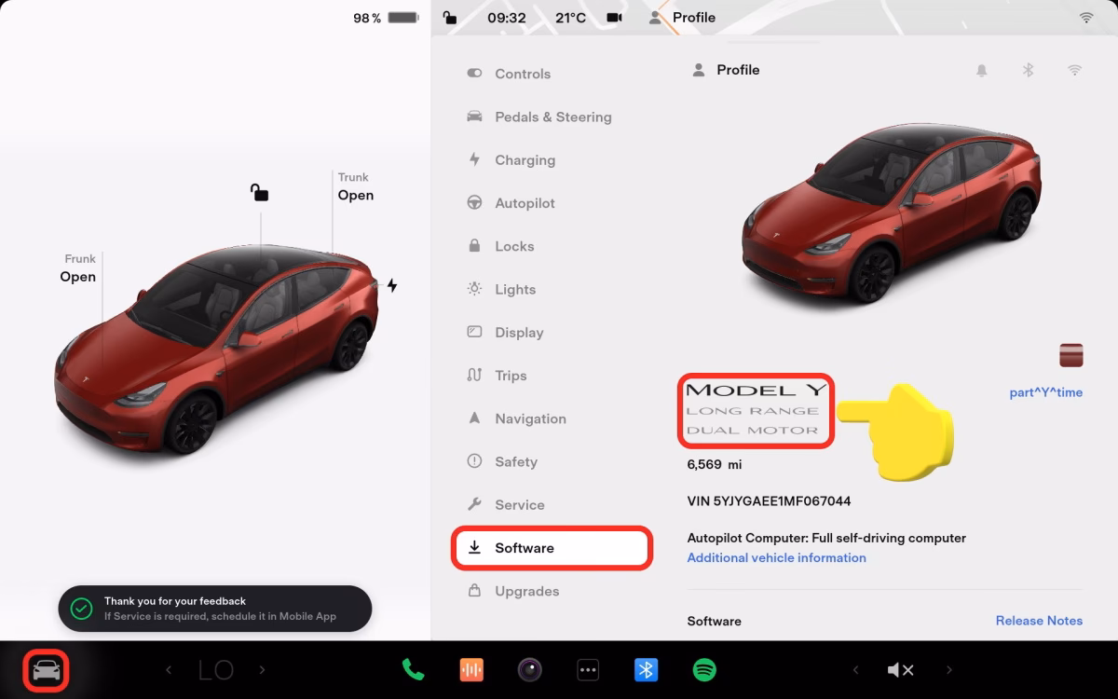Tap the Tesla car icon in the dock
This screenshot has width=1118, height=699.
click(46, 669)
